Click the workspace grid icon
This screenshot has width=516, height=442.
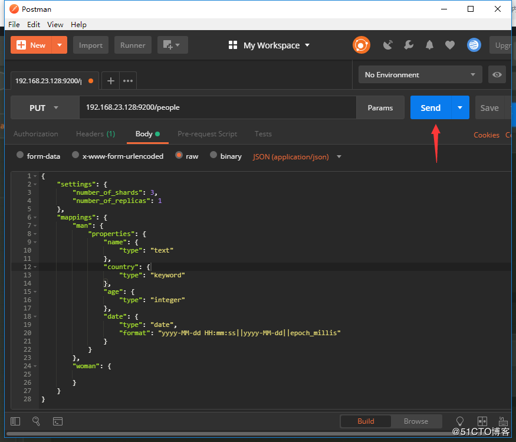tap(233, 45)
